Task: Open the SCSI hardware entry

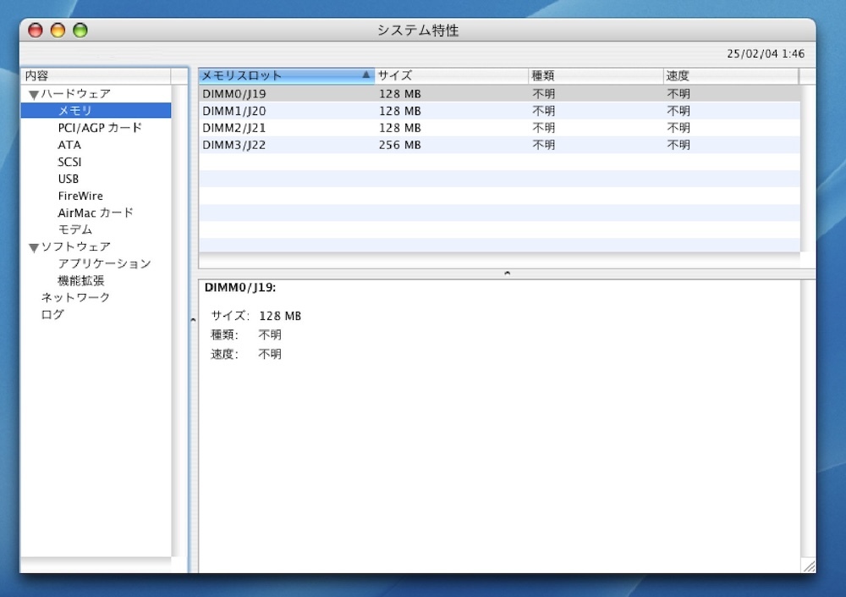Action: coord(69,162)
